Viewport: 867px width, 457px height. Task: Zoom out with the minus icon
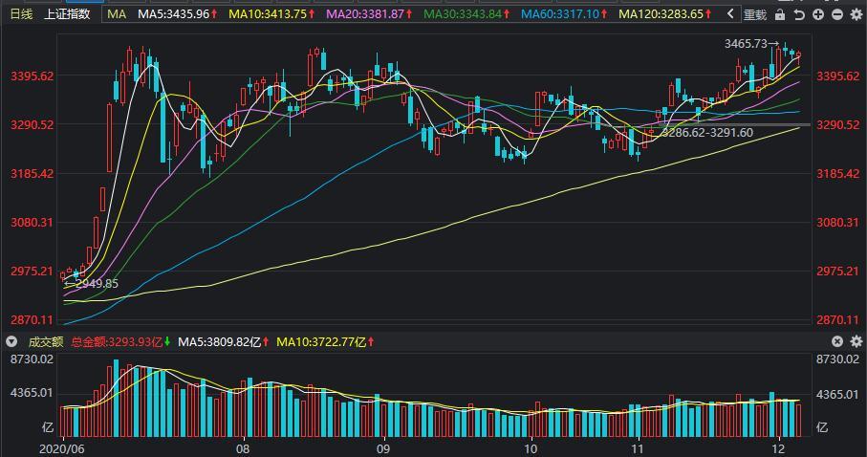click(837, 14)
